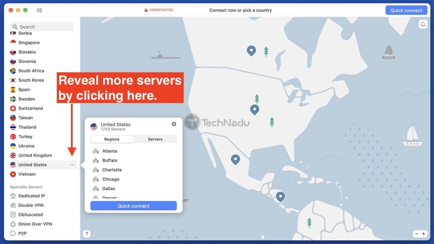The image size is (434, 244).
Task: Click the South Korea flag icon
Action: (x=13, y=80)
